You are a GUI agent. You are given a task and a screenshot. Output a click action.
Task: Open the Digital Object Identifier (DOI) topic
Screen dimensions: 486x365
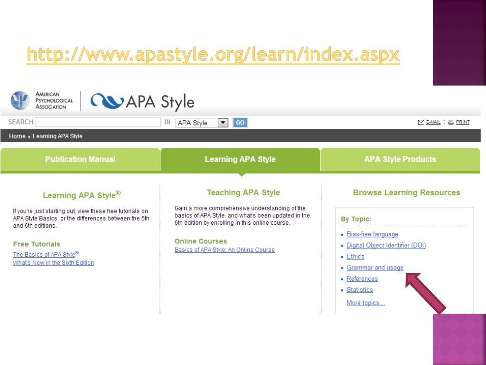pos(386,246)
